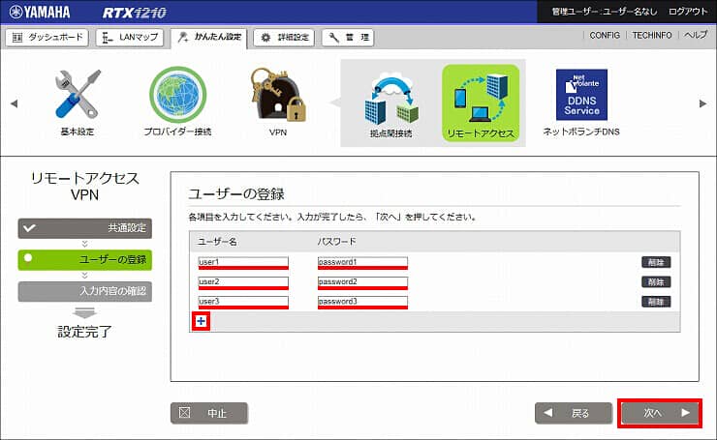Select the かんたん設定 tab
This screenshot has width=717, height=440.
pos(209,38)
